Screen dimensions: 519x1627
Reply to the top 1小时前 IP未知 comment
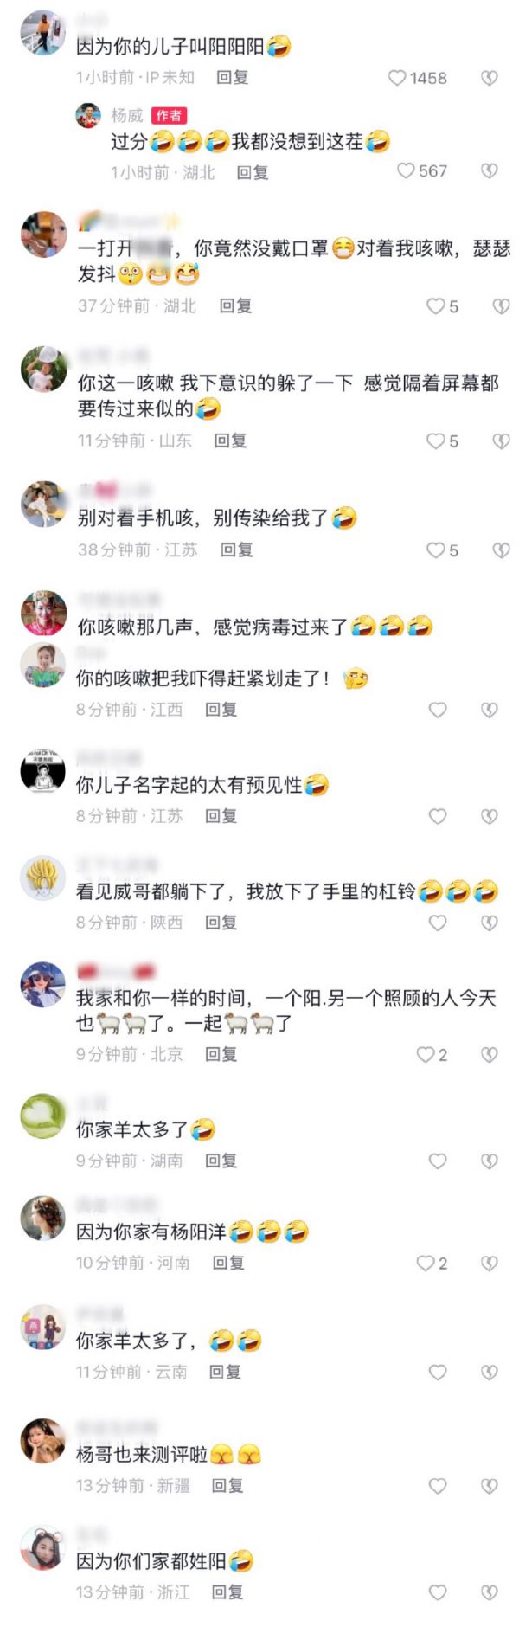232,78
